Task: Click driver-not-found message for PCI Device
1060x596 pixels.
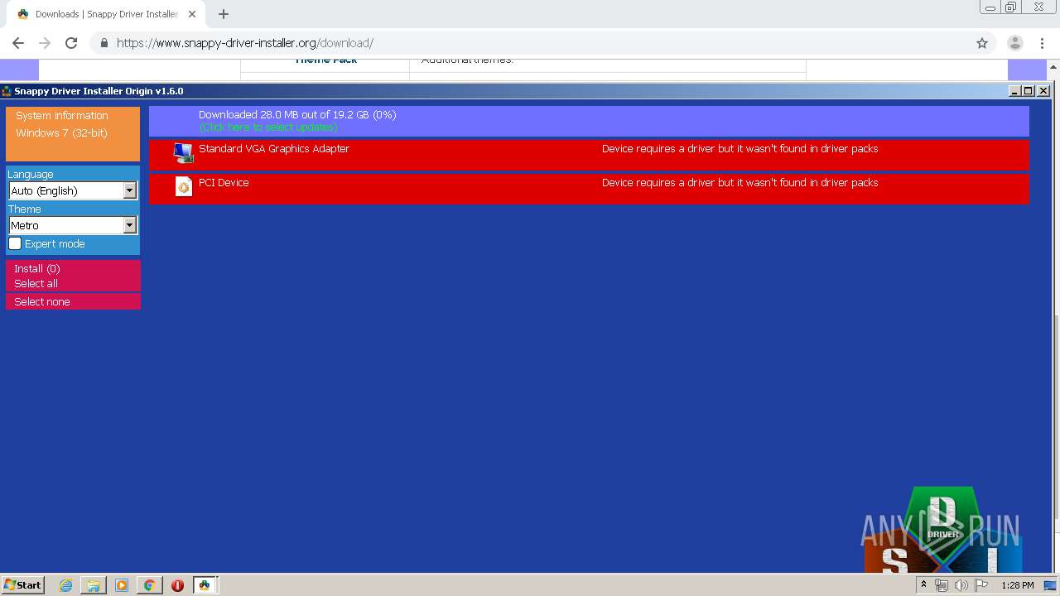Action: click(x=740, y=183)
